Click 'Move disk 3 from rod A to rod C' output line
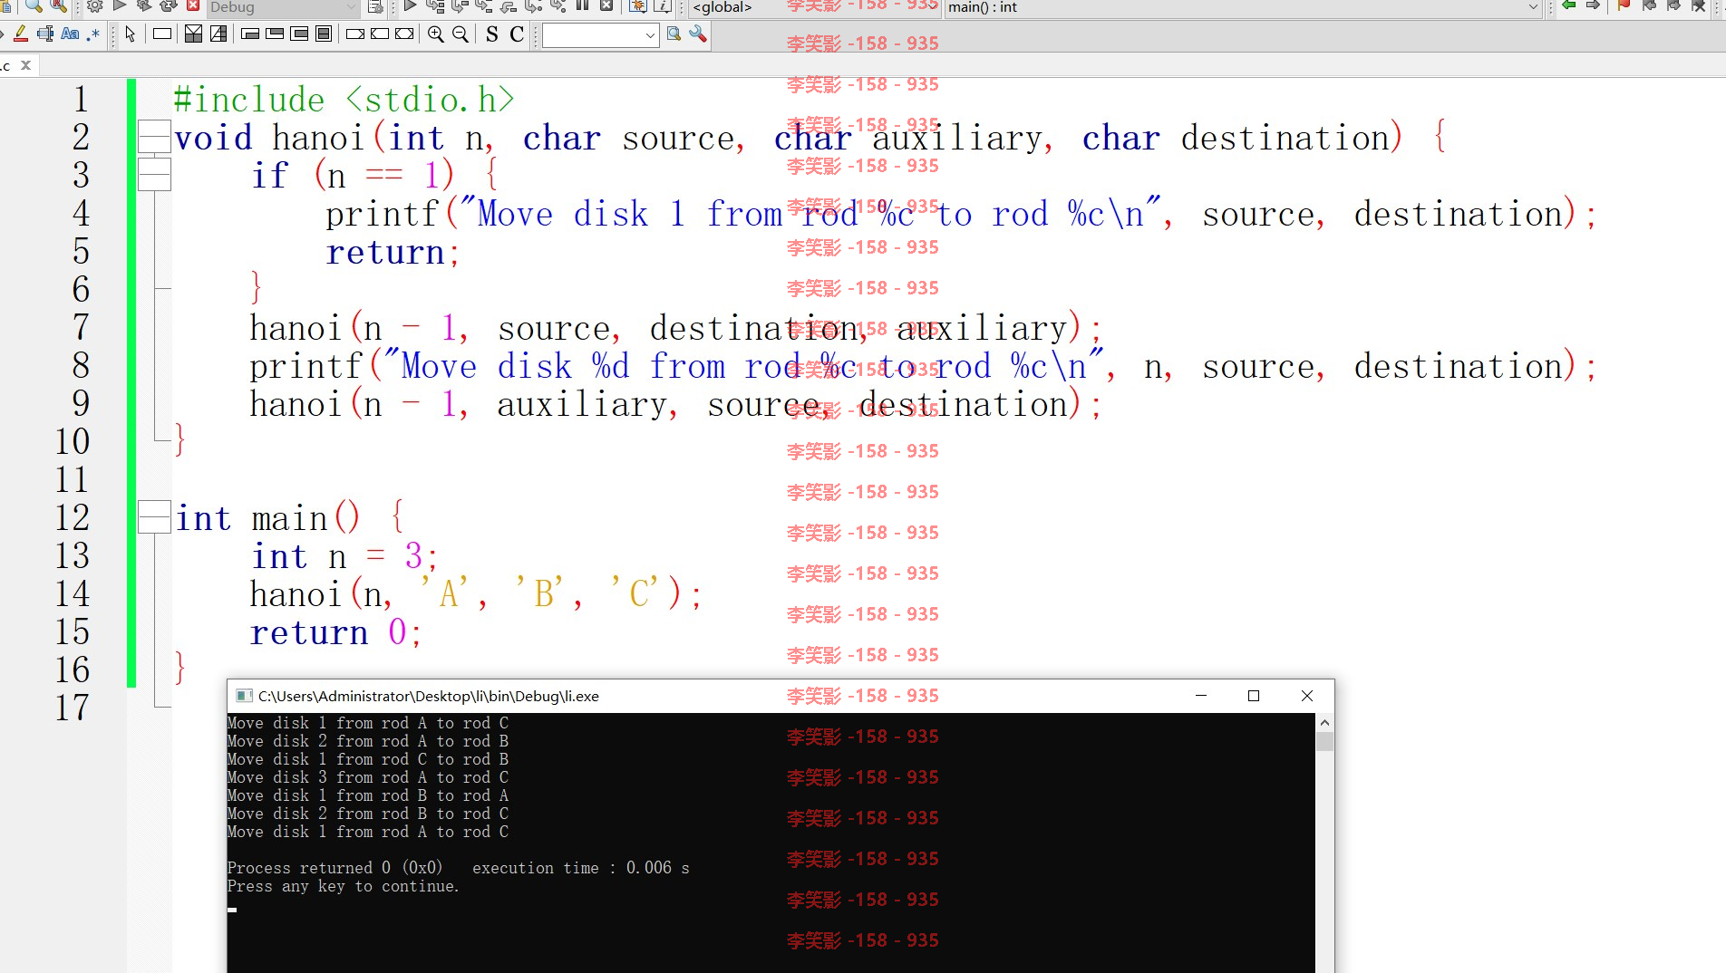Screen dimensions: 1726x973 click(x=368, y=777)
